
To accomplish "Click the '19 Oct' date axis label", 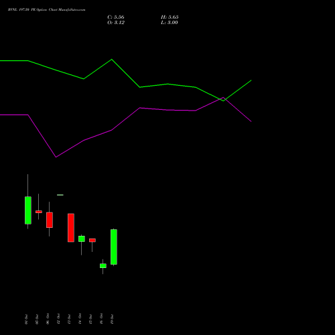I will pos(112,319).
